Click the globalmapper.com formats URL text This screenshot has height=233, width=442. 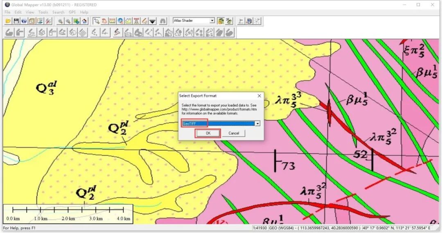(219, 109)
